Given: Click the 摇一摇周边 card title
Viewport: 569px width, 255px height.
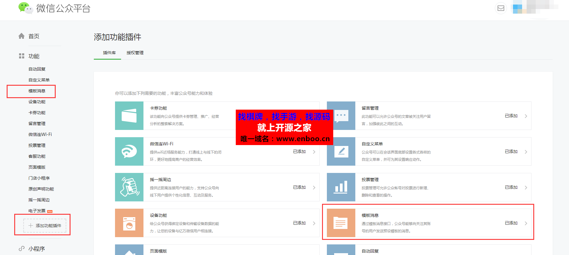Looking at the screenshot, I should [x=160, y=180].
